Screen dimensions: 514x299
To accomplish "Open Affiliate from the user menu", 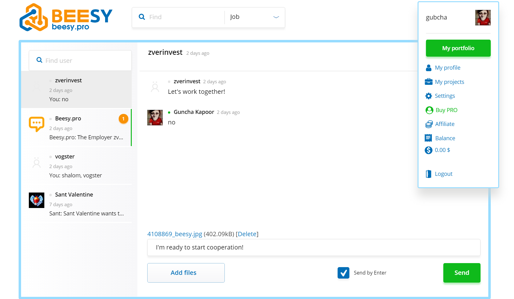I will point(445,124).
